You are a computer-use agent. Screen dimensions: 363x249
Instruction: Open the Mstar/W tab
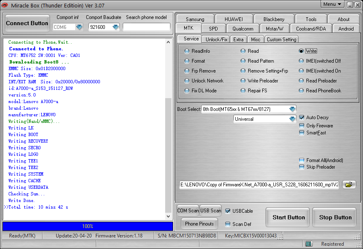275,28
